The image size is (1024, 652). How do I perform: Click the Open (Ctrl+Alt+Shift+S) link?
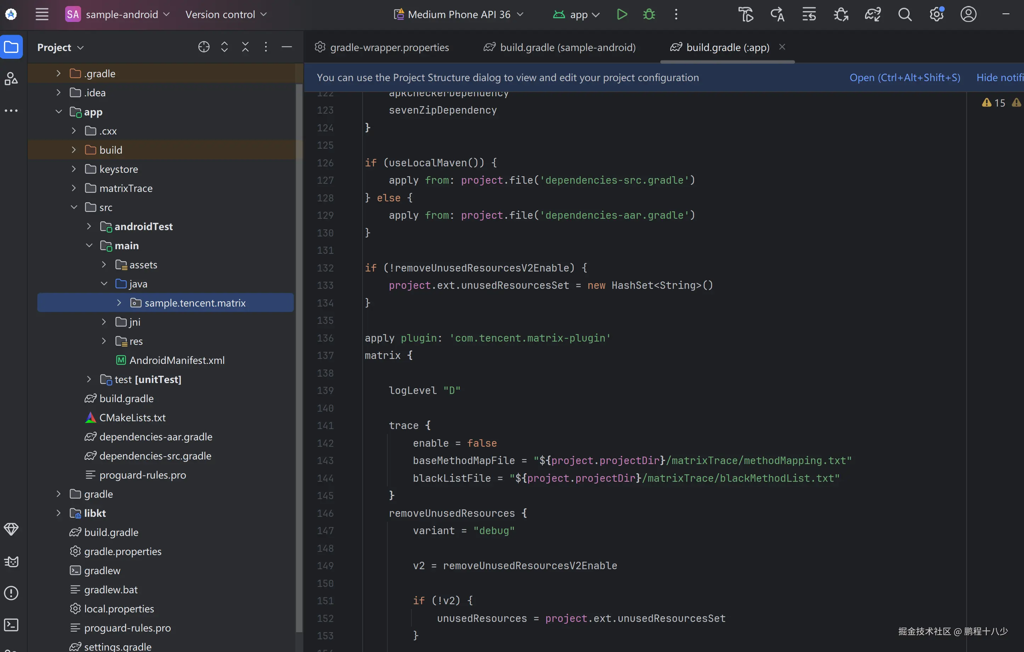[x=905, y=78]
